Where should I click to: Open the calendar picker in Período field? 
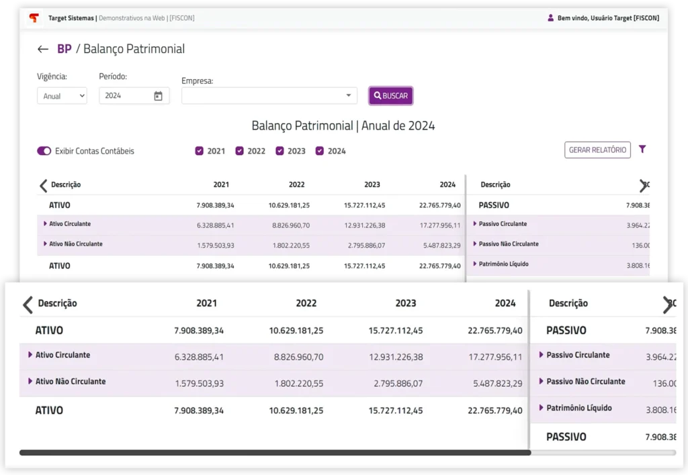(158, 96)
